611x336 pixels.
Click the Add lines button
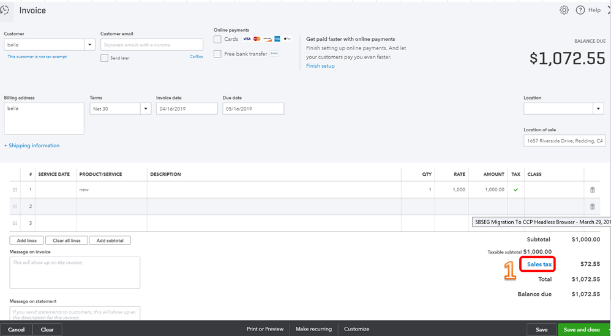27,240
